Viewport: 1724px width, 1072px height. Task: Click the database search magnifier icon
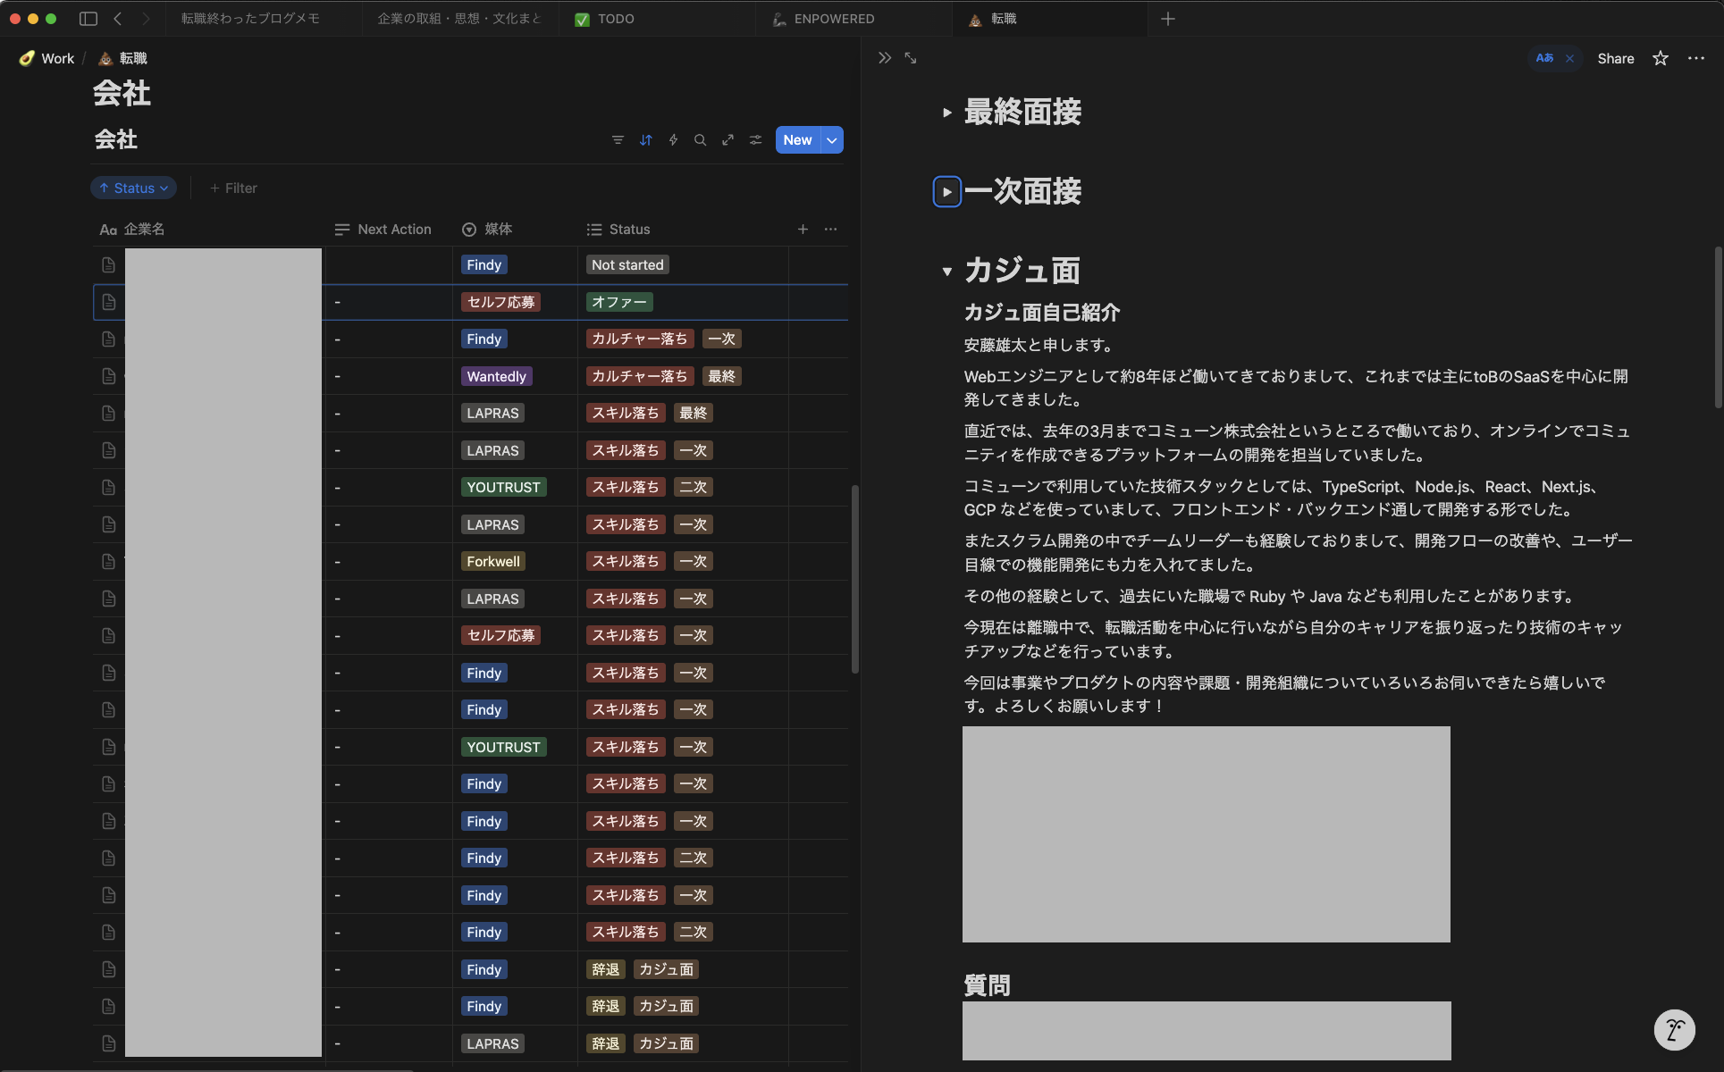click(x=701, y=140)
